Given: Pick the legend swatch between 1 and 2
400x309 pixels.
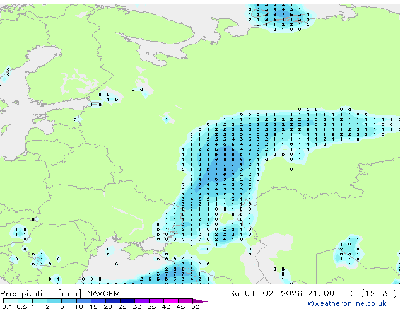Looking at the screenshot, I should pos(40,301).
